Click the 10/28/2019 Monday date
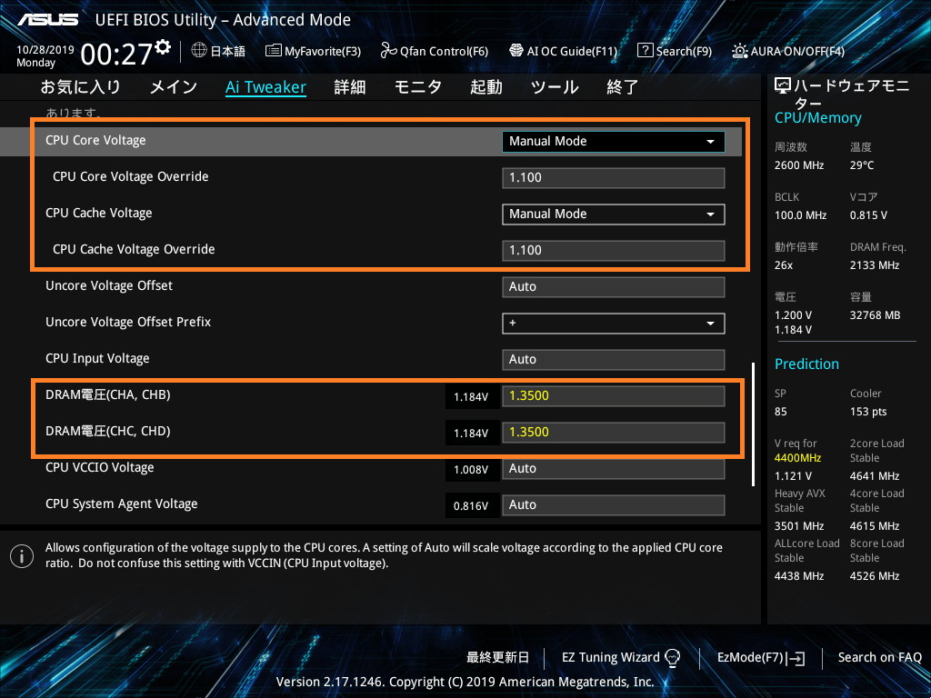This screenshot has height=698, width=931. click(45, 55)
